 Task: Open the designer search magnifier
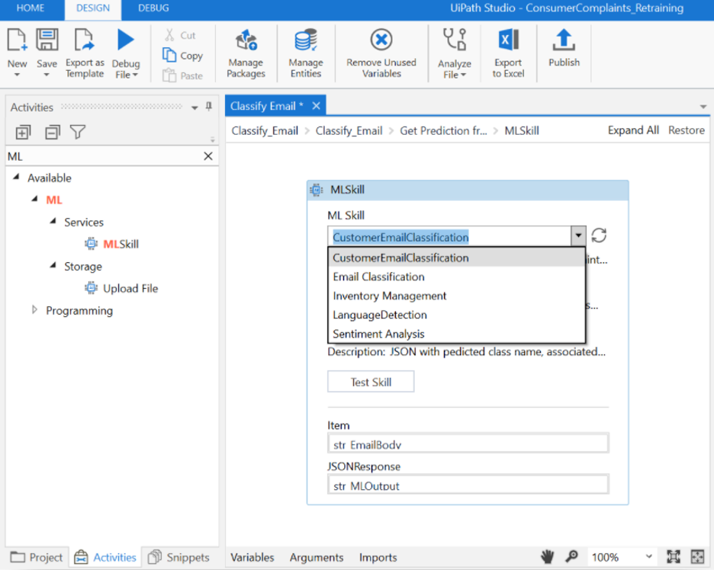(x=571, y=557)
